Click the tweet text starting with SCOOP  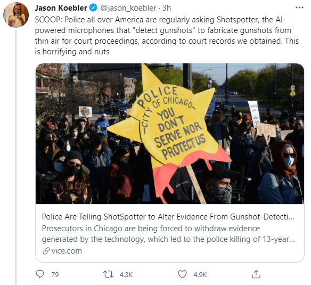(x=167, y=36)
